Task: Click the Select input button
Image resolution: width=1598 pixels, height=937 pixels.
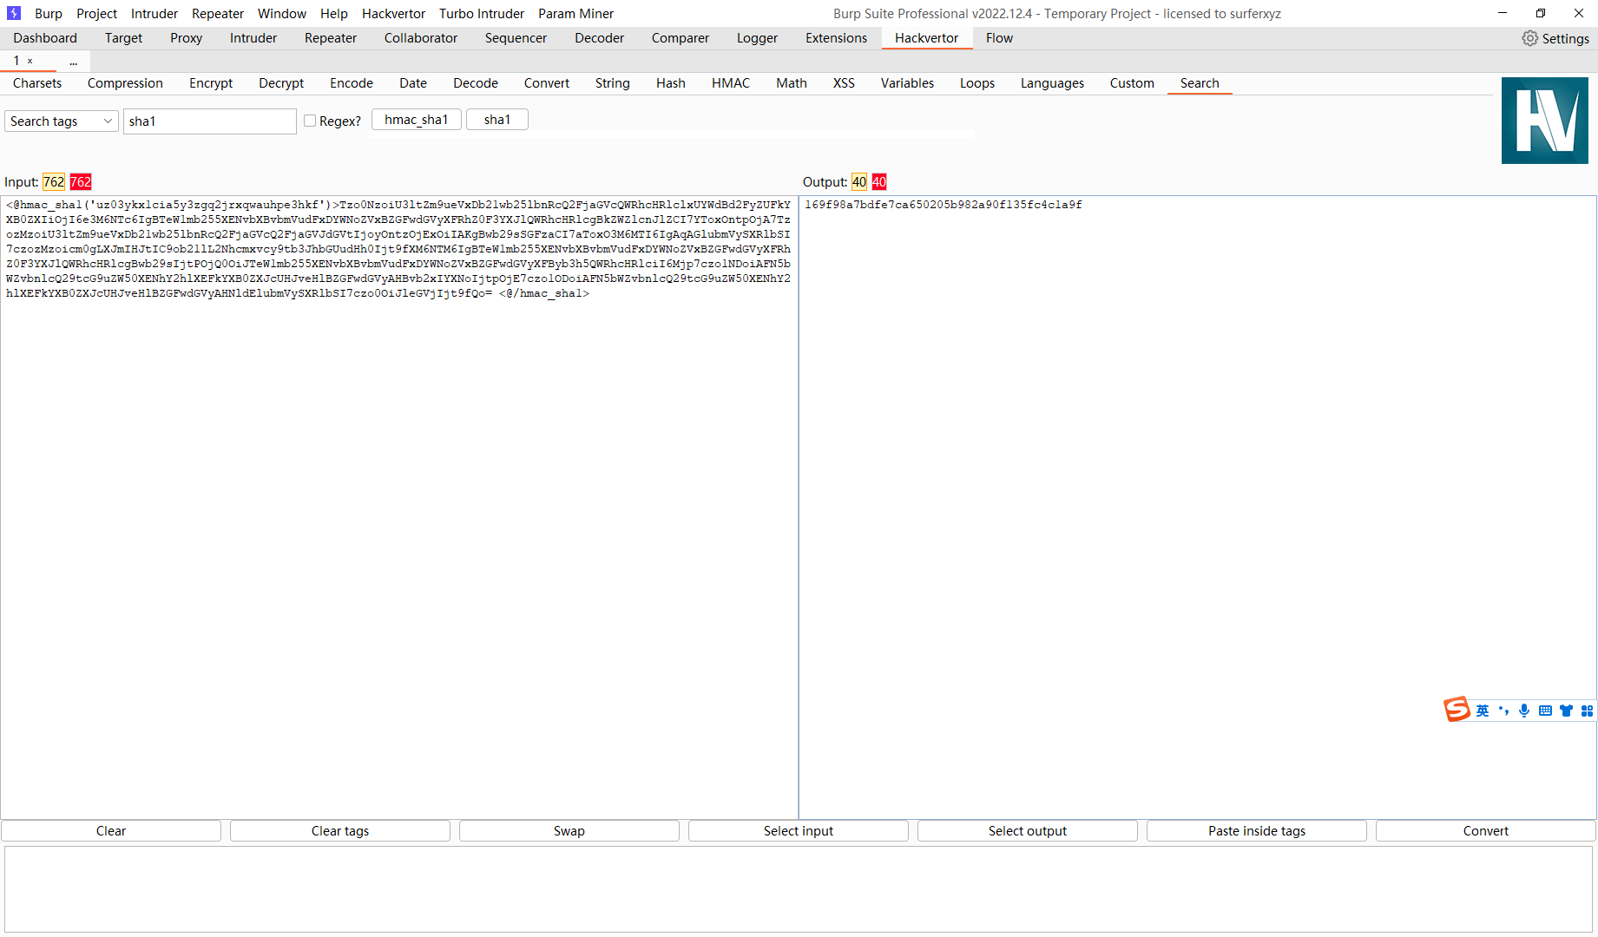Action: pos(799,831)
